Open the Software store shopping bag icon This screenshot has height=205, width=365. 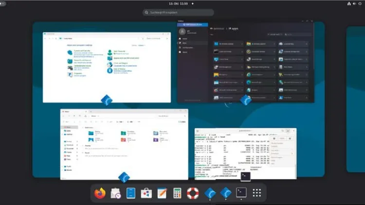[146, 193]
